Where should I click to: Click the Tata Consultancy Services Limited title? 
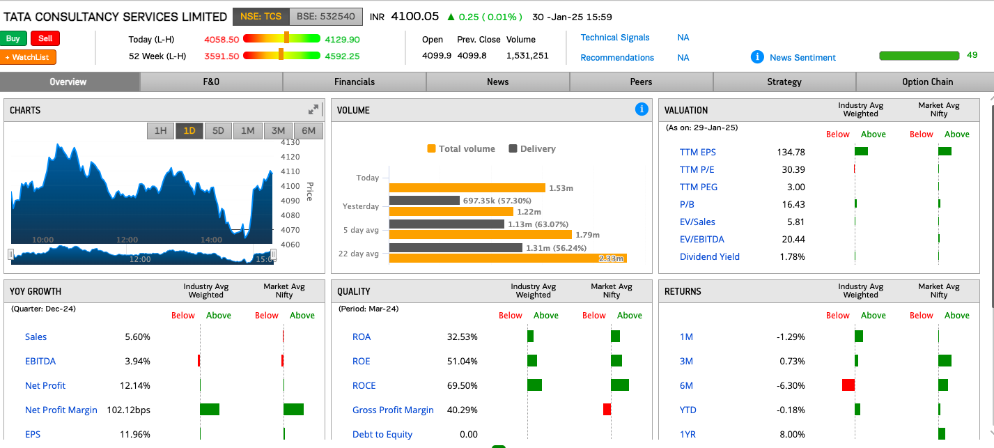(116, 17)
